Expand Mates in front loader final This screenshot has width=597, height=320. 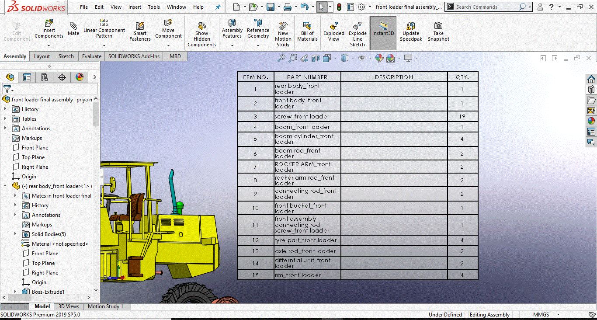click(x=15, y=196)
